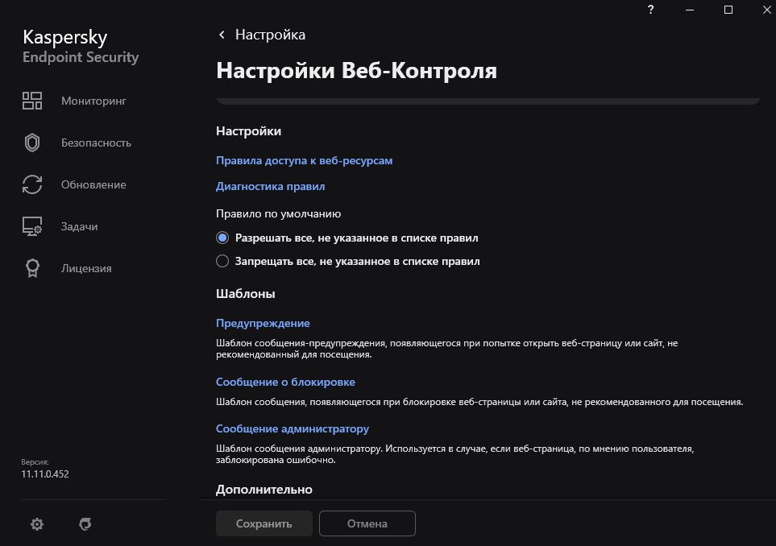Open settings via the gear icon
This screenshot has width=776, height=546.
coord(37,524)
